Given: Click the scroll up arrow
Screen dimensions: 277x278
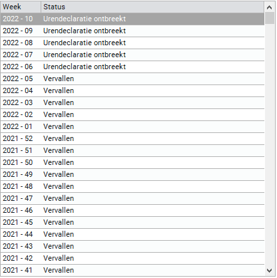Looking at the screenshot, I should pos(270,7).
